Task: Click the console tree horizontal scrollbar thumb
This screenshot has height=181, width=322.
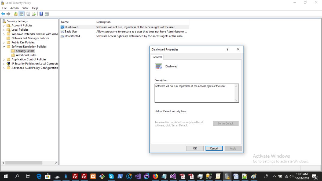Action: pyautogui.click(x=24, y=163)
